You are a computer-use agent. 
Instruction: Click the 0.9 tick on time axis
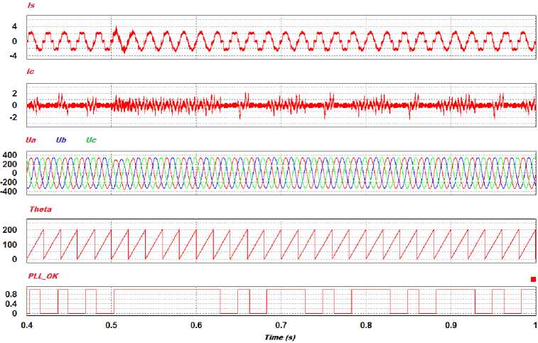[451, 325]
